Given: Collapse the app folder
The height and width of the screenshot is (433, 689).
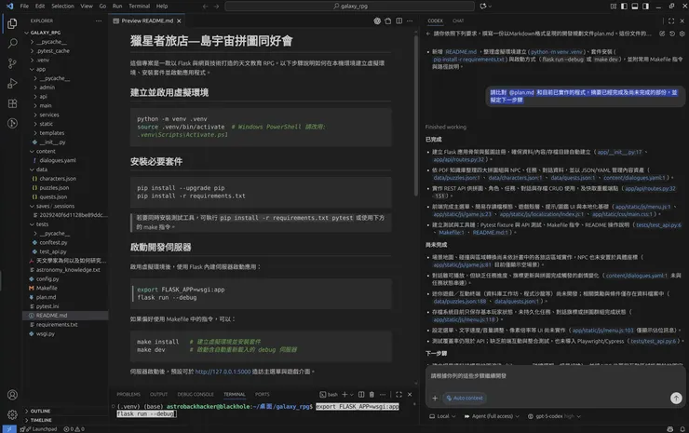Looking at the screenshot, I should click(x=40, y=69).
